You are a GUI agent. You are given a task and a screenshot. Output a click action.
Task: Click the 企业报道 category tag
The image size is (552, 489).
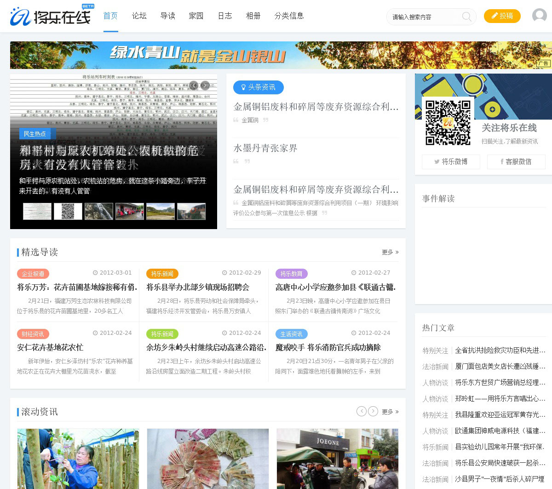click(x=33, y=274)
